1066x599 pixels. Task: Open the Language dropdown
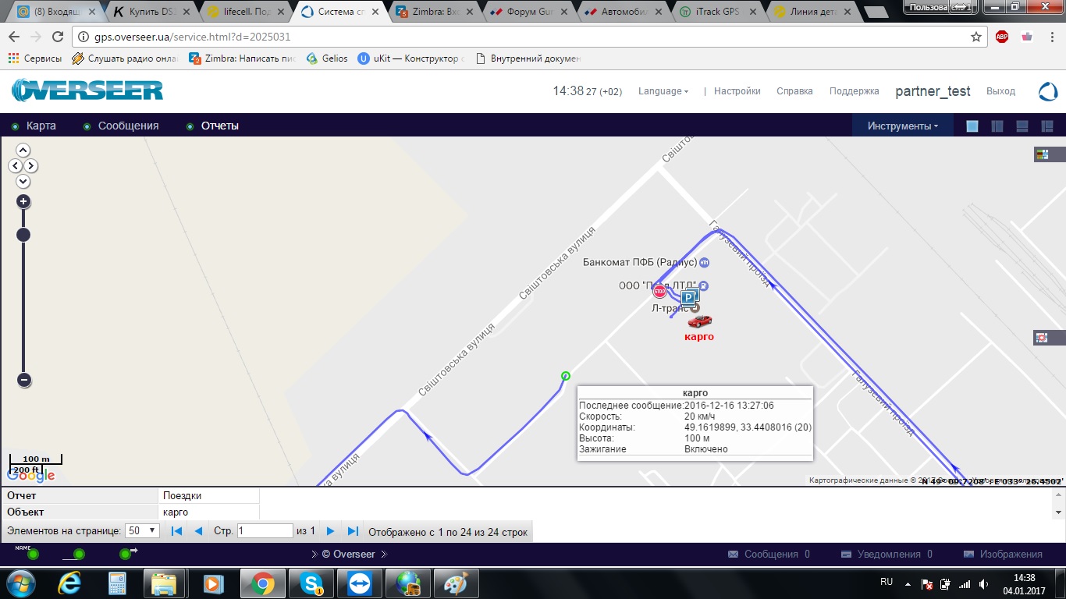(663, 91)
